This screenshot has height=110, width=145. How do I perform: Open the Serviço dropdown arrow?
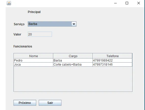point(74,24)
